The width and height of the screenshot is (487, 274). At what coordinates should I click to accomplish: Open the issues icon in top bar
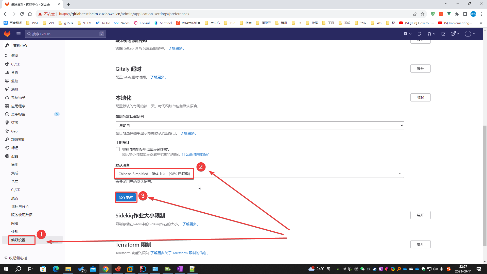point(419,34)
